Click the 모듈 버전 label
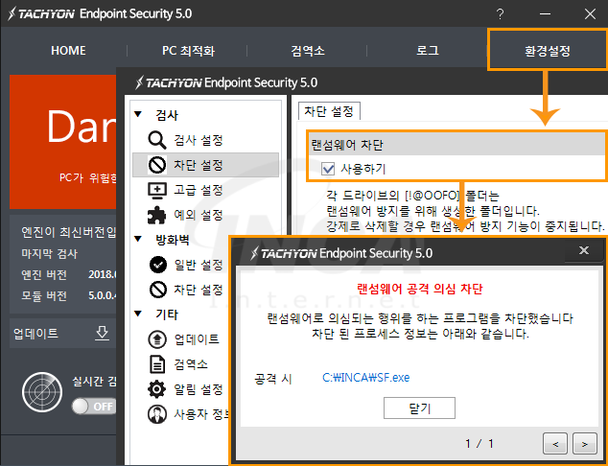The width and height of the screenshot is (608, 466). pyautogui.click(x=44, y=296)
